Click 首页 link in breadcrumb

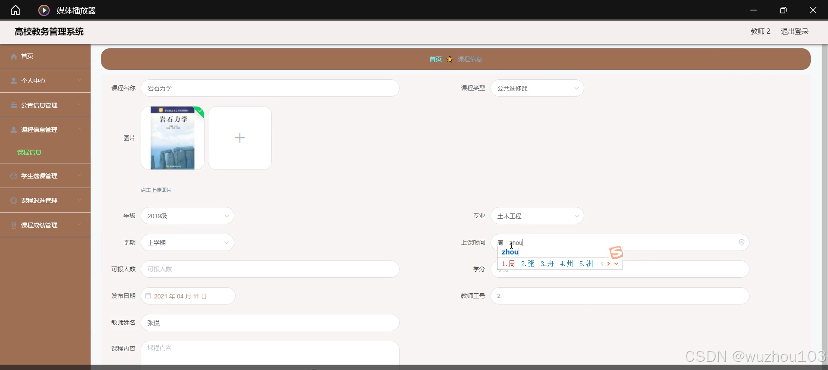(435, 59)
